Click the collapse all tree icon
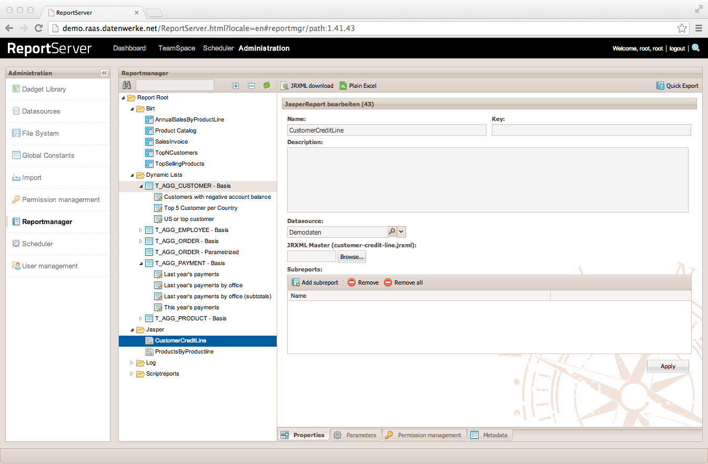Image resolution: width=708 pixels, height=464 pixels. [x=251, y=85]
